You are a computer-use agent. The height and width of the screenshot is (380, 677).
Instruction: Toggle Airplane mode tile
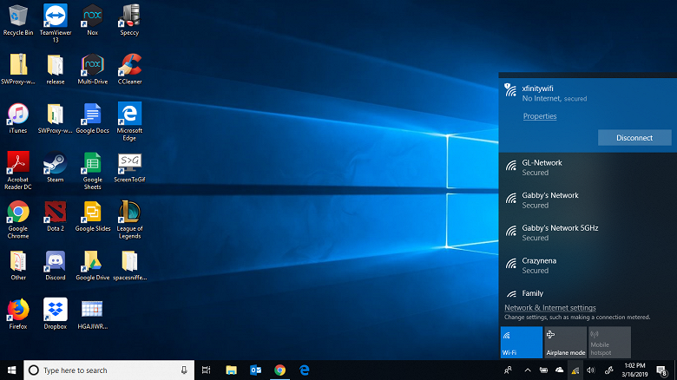point(565,342)
